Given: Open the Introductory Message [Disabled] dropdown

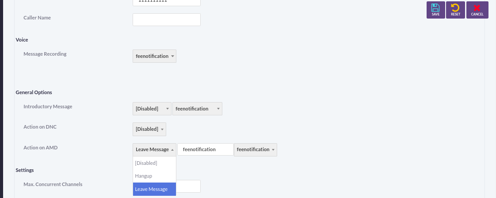Looking at the screenshot, I should (152, 108).
